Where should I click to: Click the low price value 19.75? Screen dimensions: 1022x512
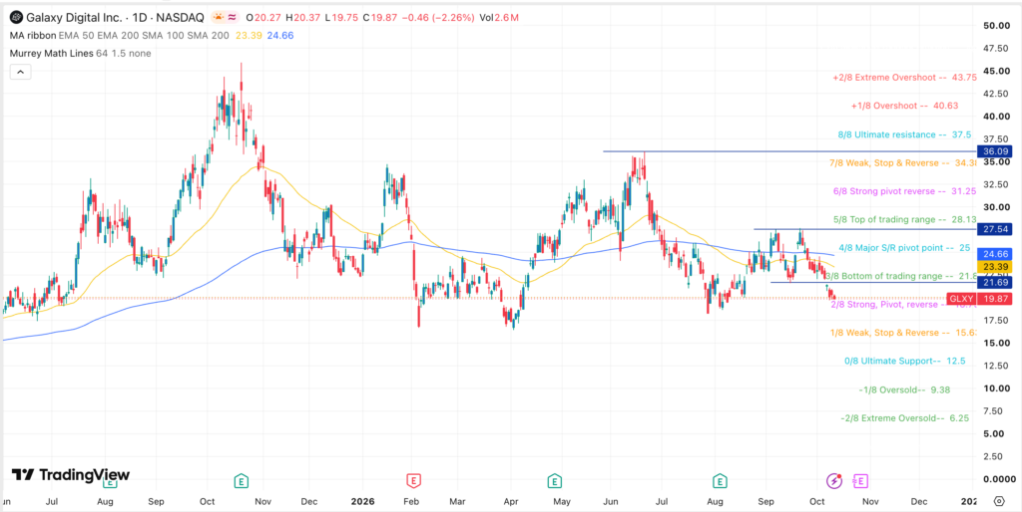[344, 17]
